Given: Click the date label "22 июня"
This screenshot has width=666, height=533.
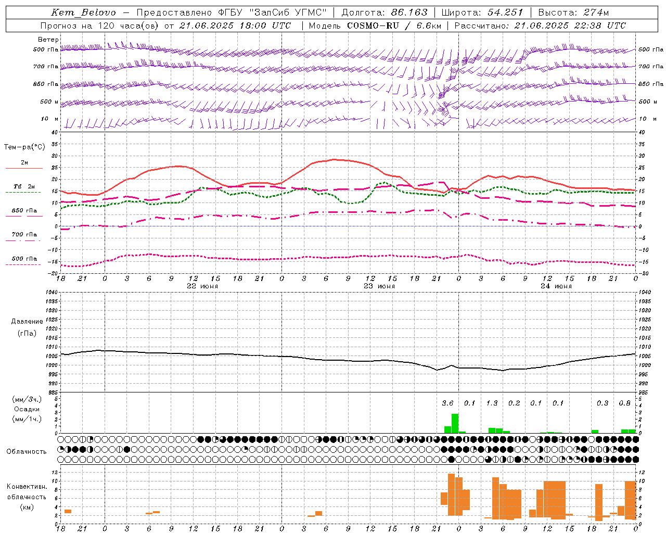Looking at the screenshot, I should point(202,286).
